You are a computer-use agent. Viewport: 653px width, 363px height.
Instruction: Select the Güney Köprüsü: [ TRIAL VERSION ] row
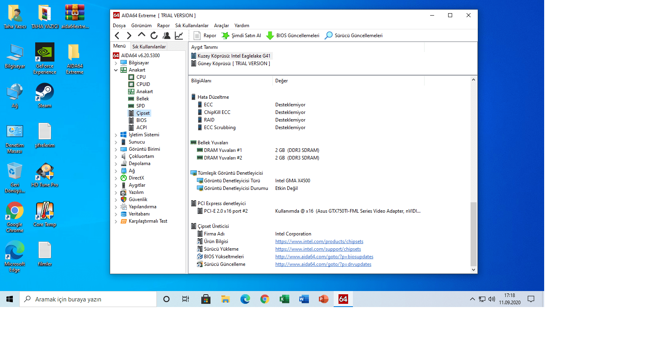pos(230,64)
